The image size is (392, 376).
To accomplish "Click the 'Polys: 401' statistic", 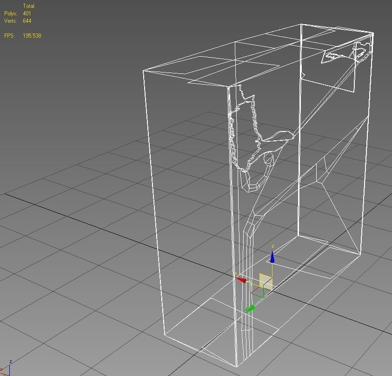I will click(x=18, y=13).
